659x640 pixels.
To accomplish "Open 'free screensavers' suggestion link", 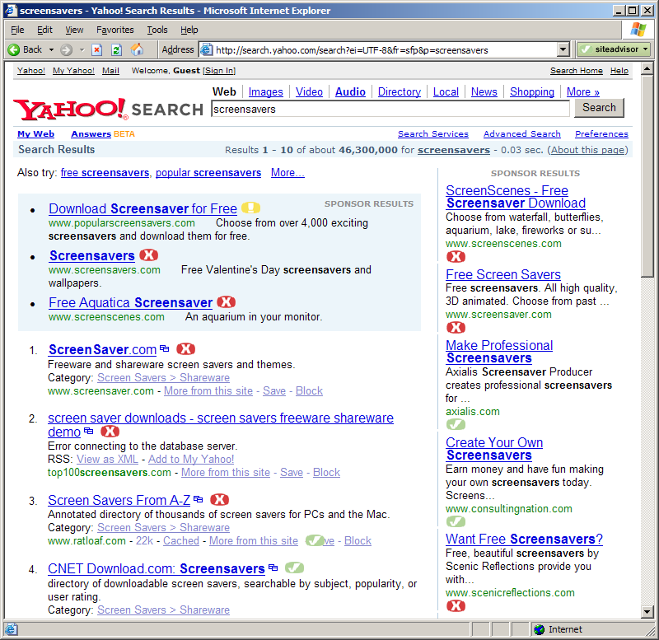I will click(x=105, y=172).
